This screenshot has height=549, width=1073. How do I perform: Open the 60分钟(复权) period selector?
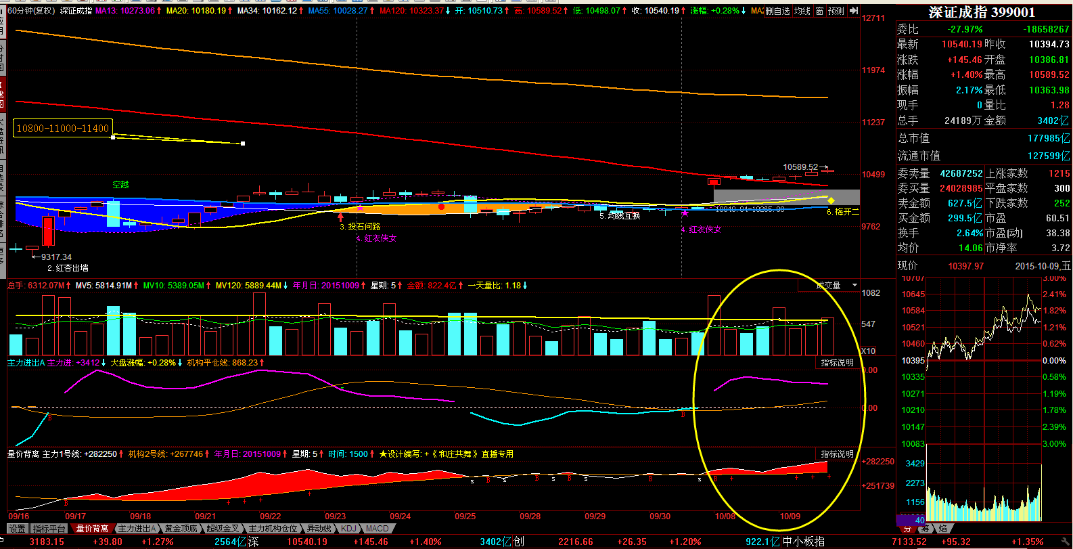coord(31,11)
